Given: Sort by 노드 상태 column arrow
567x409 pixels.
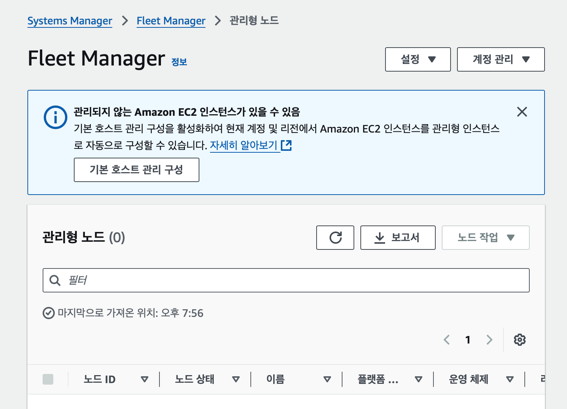Looking at the screenshot, I should click(236, 379).
